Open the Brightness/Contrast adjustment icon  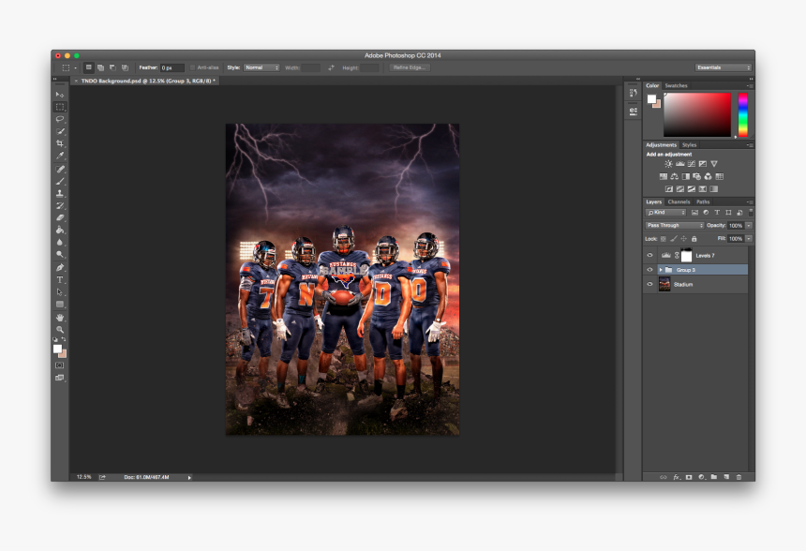pyautogui.click(x=667, y=164)
